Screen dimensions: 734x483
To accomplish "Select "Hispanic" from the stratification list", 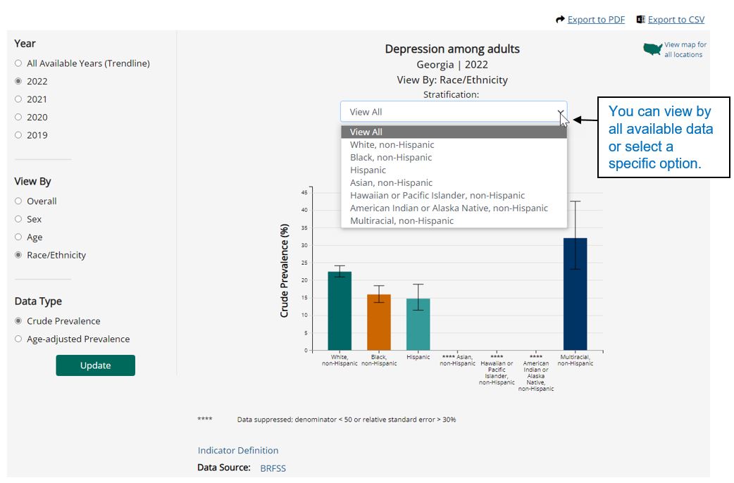I will coord(368,170).
